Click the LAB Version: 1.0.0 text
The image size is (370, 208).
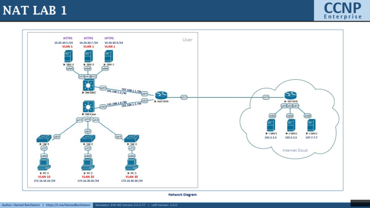tap(164, 205)
